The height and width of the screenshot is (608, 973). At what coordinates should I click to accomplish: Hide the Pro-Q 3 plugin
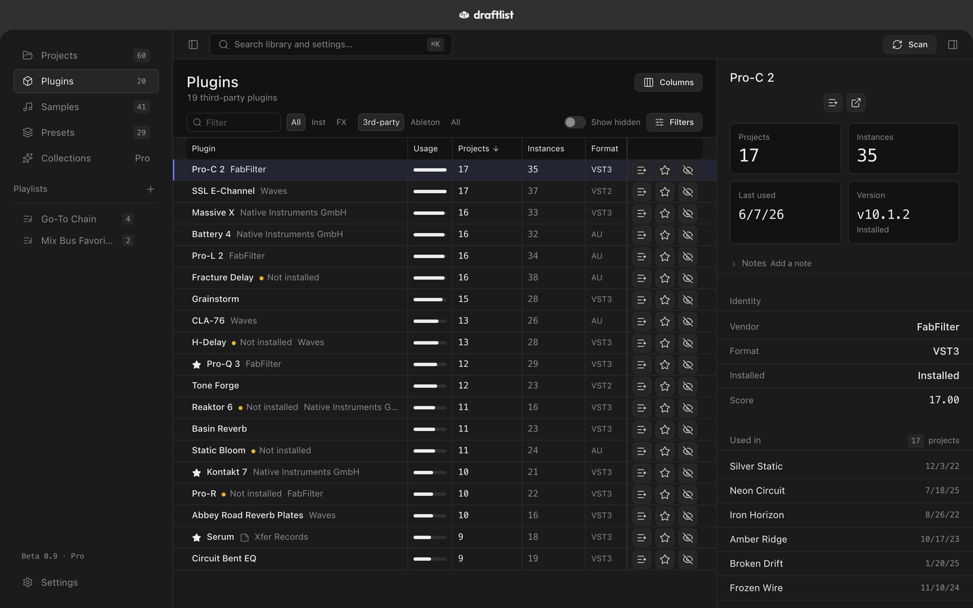click(x=688, y=365)
